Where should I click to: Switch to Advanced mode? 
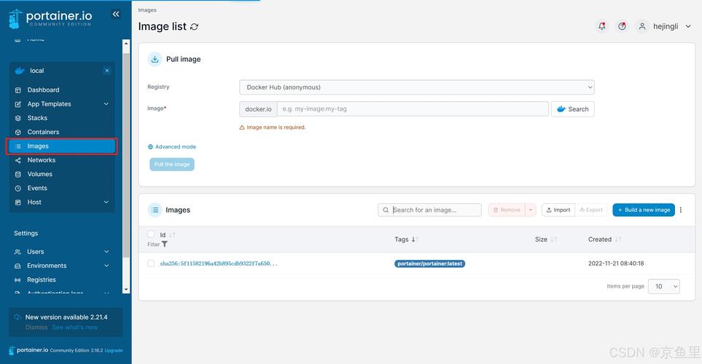click(172, 146)
